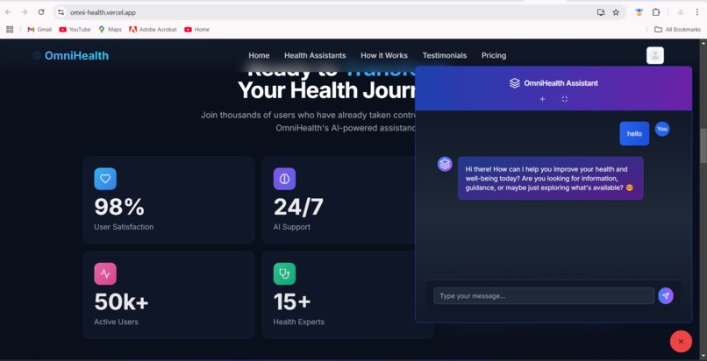Open the Chrome profile avatar
707x361 pixels.
click(680, 12)
